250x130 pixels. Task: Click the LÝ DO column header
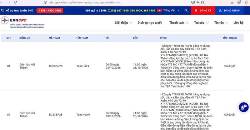(163, 38)
